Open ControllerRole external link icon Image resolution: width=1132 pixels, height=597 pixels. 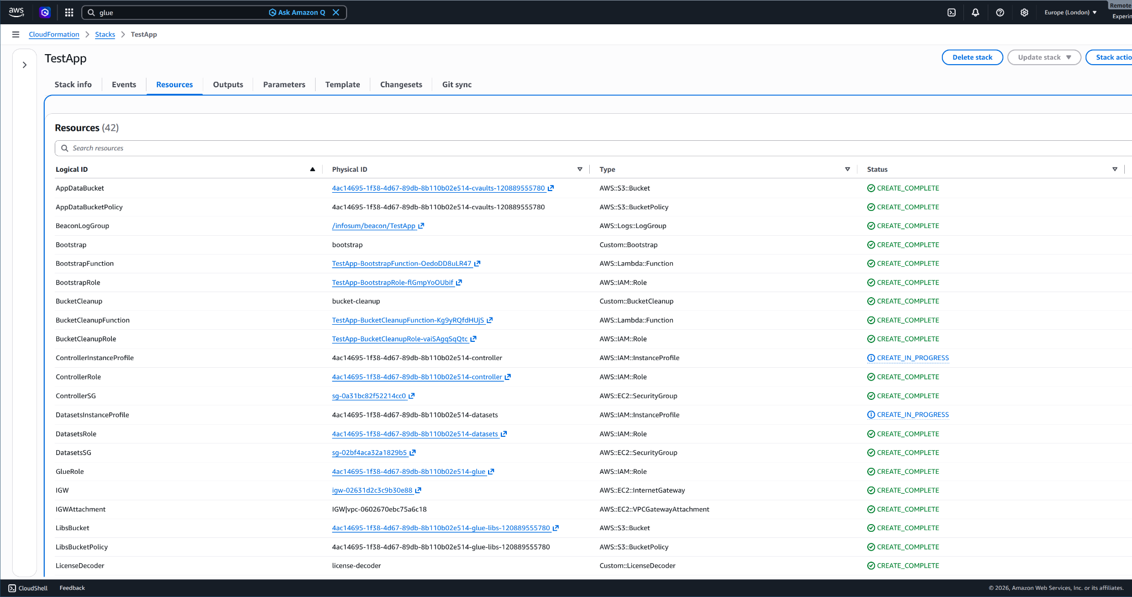pos(508,377)
